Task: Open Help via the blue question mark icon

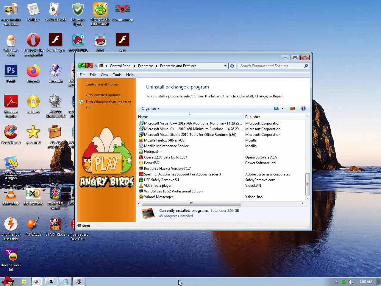Action: [x=303, y=108]
